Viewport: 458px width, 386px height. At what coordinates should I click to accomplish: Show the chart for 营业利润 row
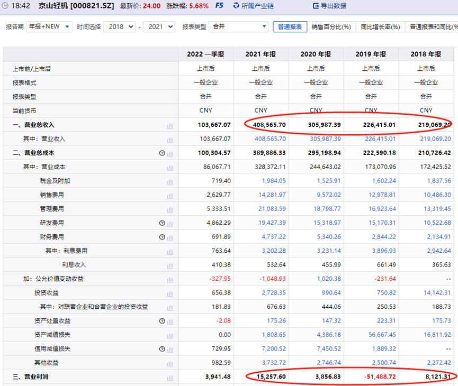(x=170, y=378)
